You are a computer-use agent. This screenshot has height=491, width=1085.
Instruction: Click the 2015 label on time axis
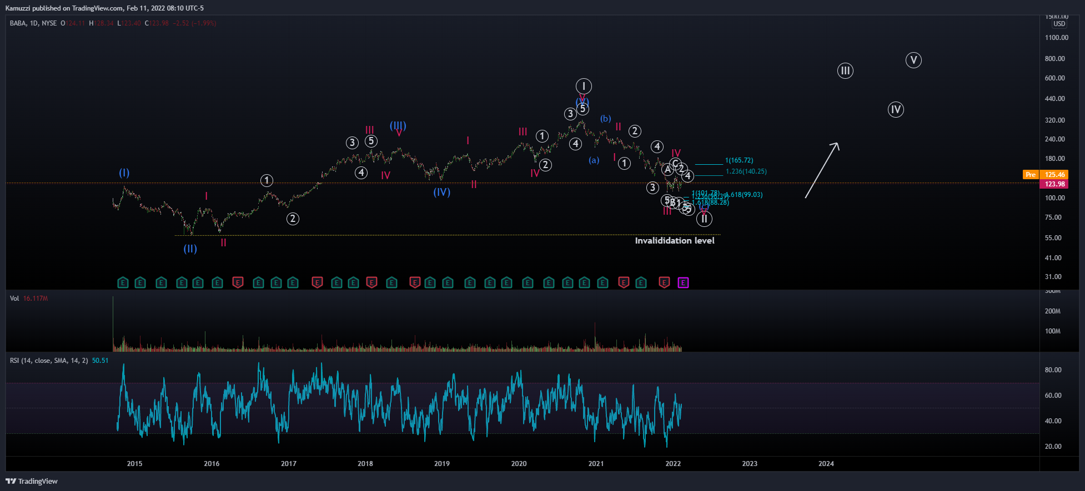click(134, 464)
